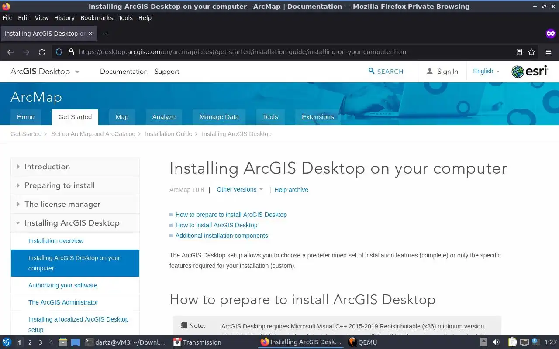Toggle reader view icon in address bar

click(x=519, y=52)
